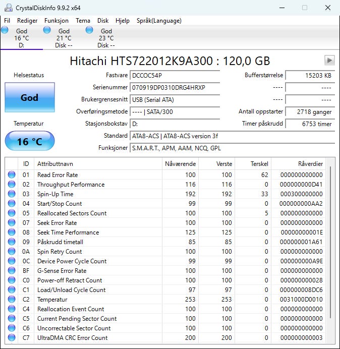This screenshot has width=340, height=349.
Task: Click status icon for Throughput Performance
Action: tap(12, 184)
